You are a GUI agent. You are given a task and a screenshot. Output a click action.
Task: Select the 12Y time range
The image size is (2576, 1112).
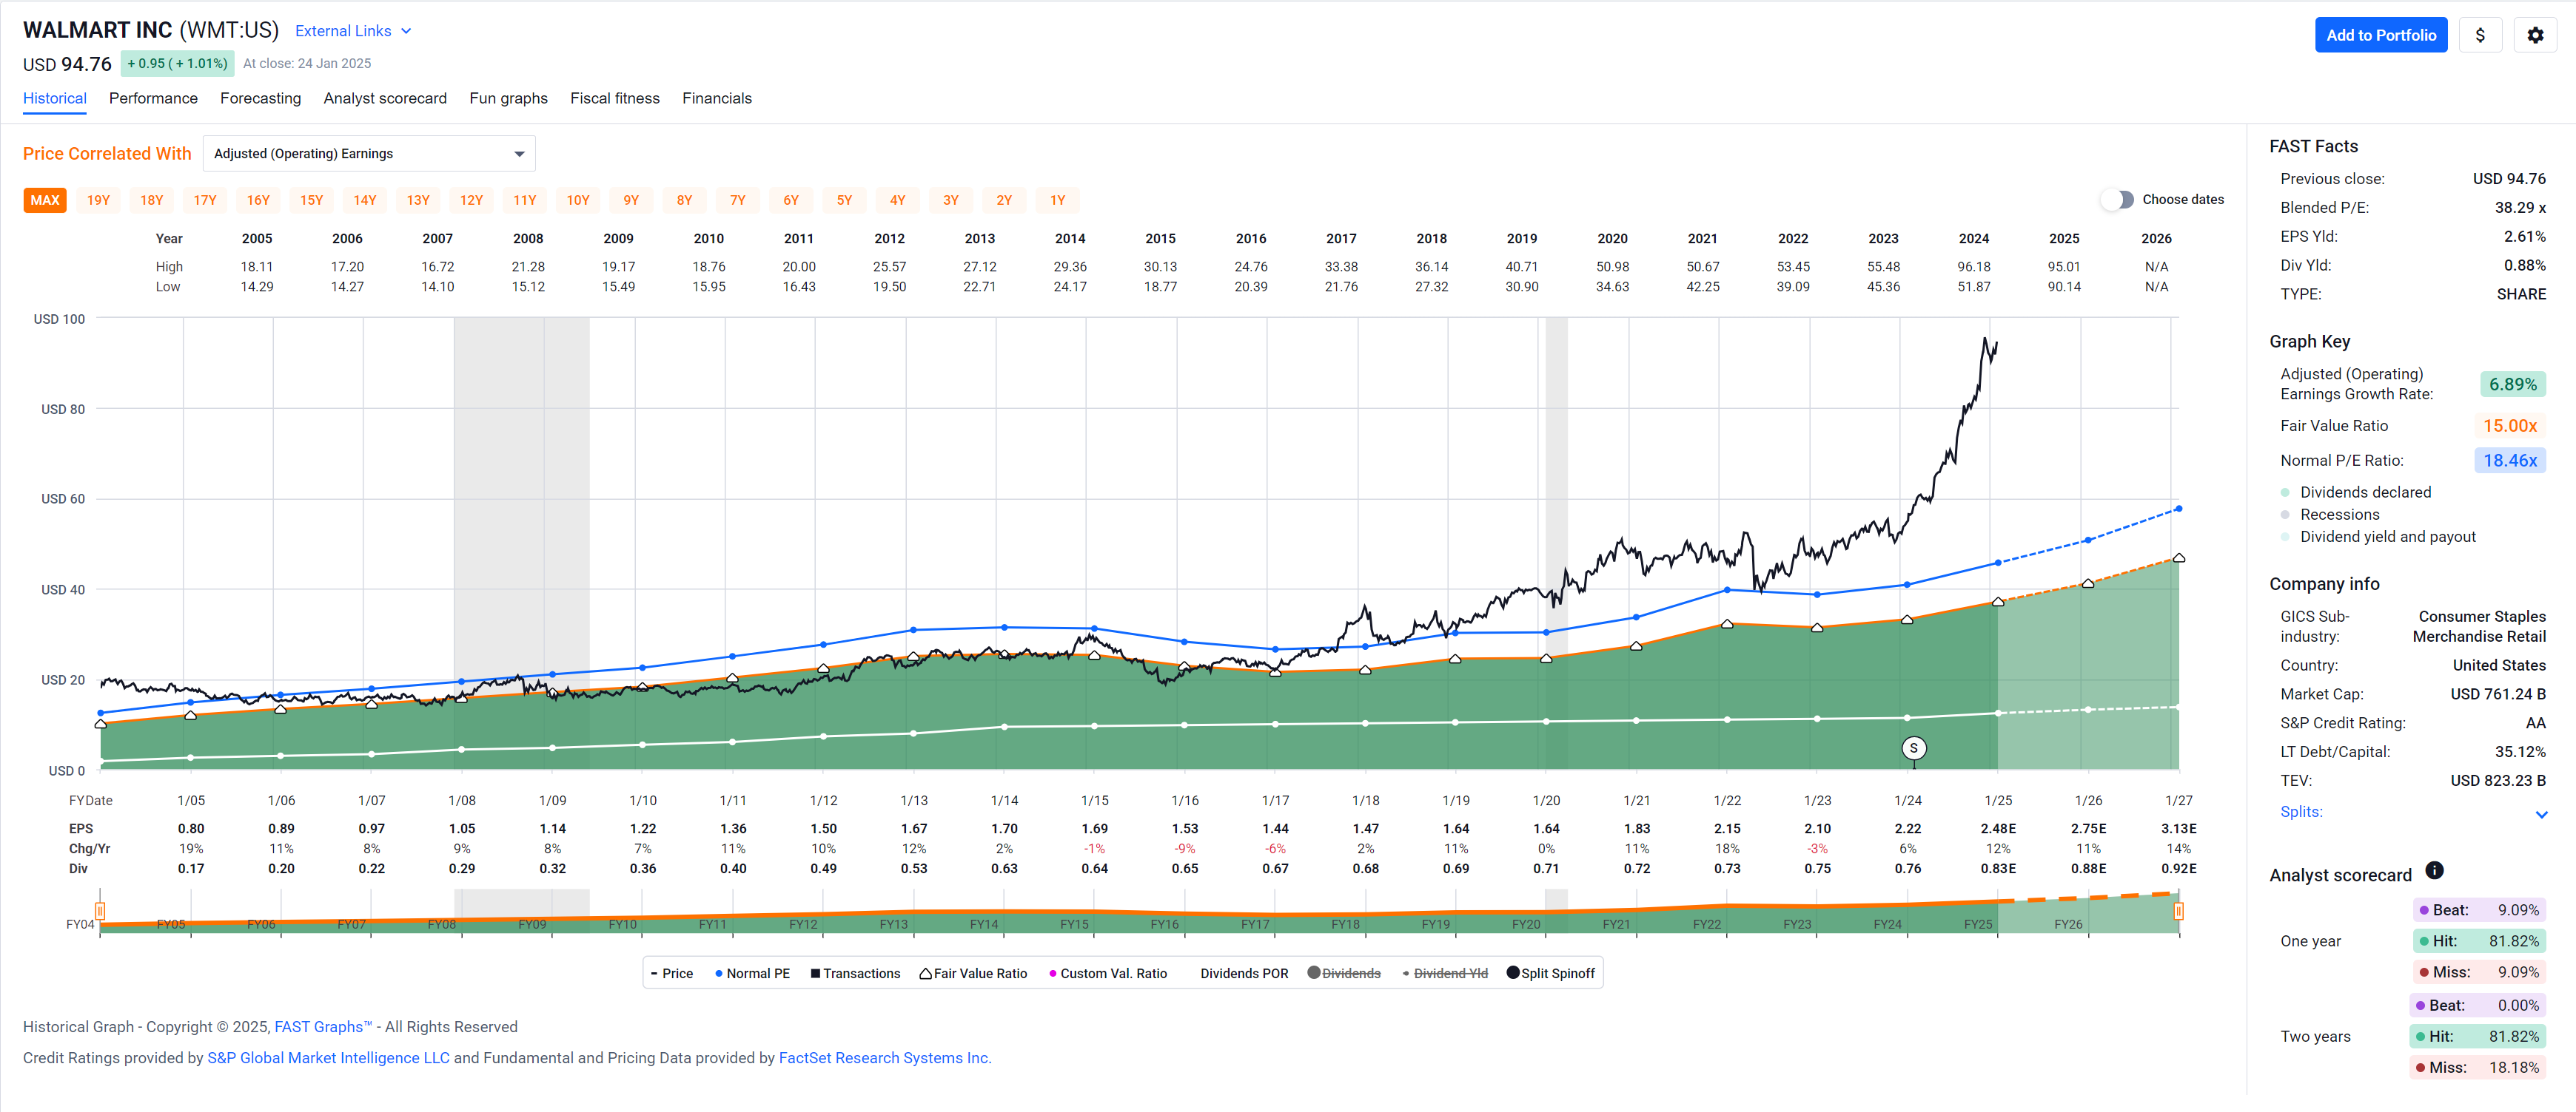point(471,200)
